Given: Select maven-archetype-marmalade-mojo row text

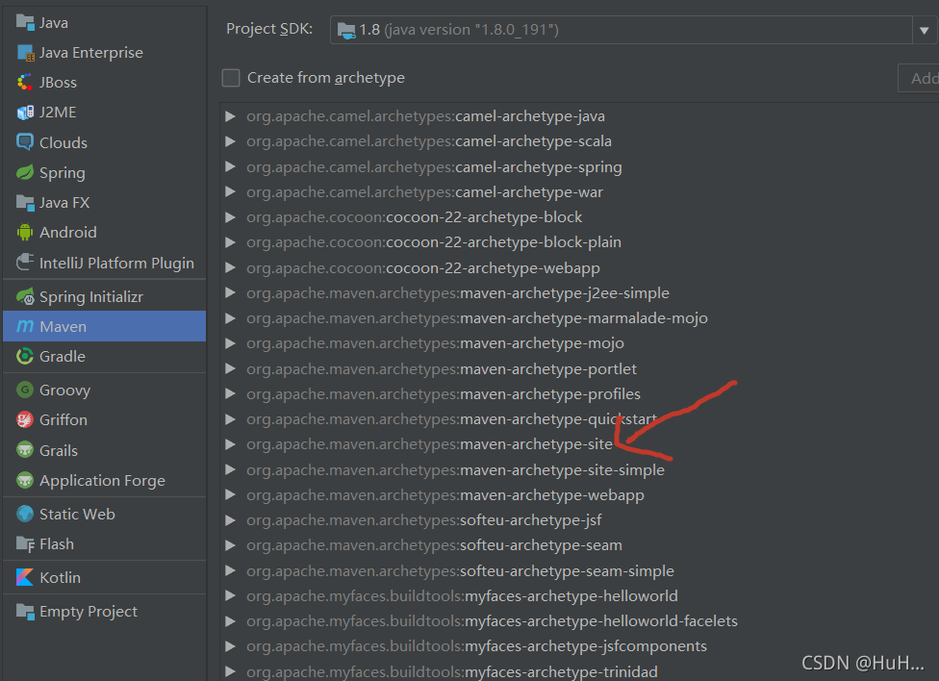Looking at the screenshot, I should (476, 318).
